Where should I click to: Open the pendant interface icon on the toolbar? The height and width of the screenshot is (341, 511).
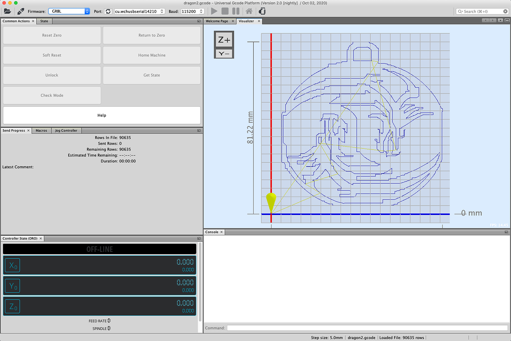point(262,11)
